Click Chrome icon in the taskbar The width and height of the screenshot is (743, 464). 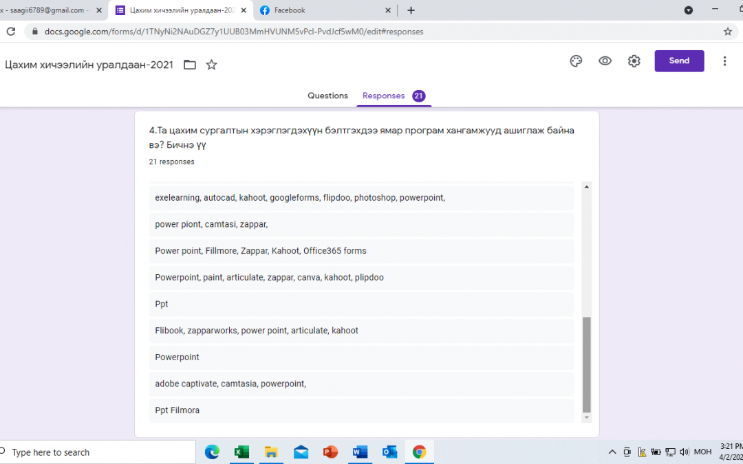[419, 452]
